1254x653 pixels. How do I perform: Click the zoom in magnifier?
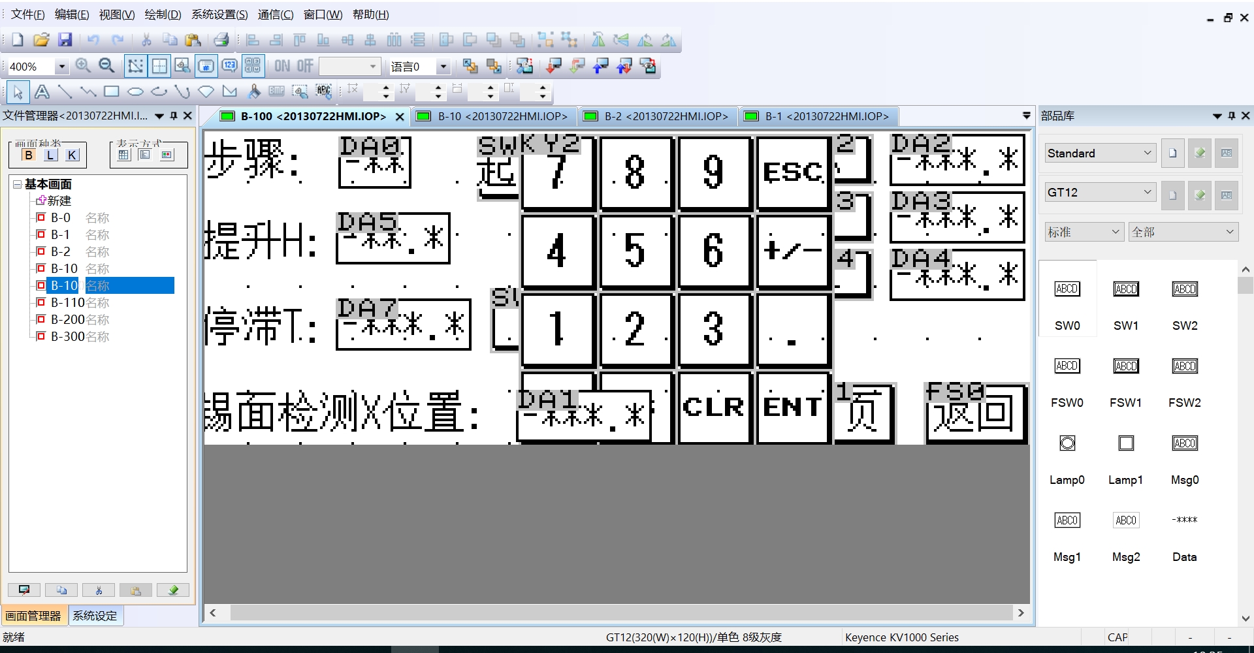(x=83, y=66)
